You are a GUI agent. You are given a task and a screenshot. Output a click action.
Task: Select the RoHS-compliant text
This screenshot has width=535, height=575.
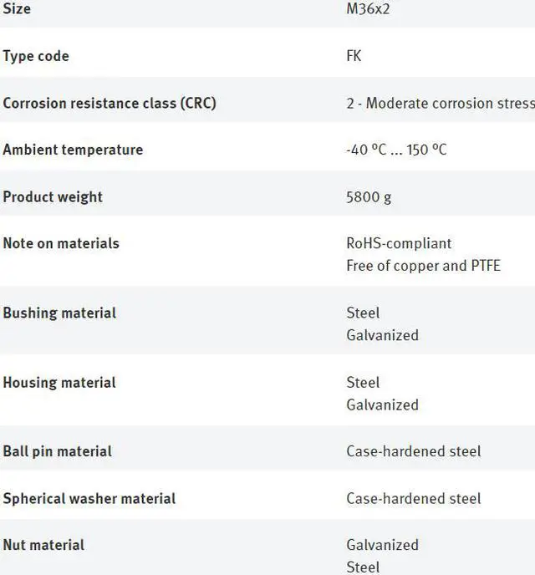(399, 243)
